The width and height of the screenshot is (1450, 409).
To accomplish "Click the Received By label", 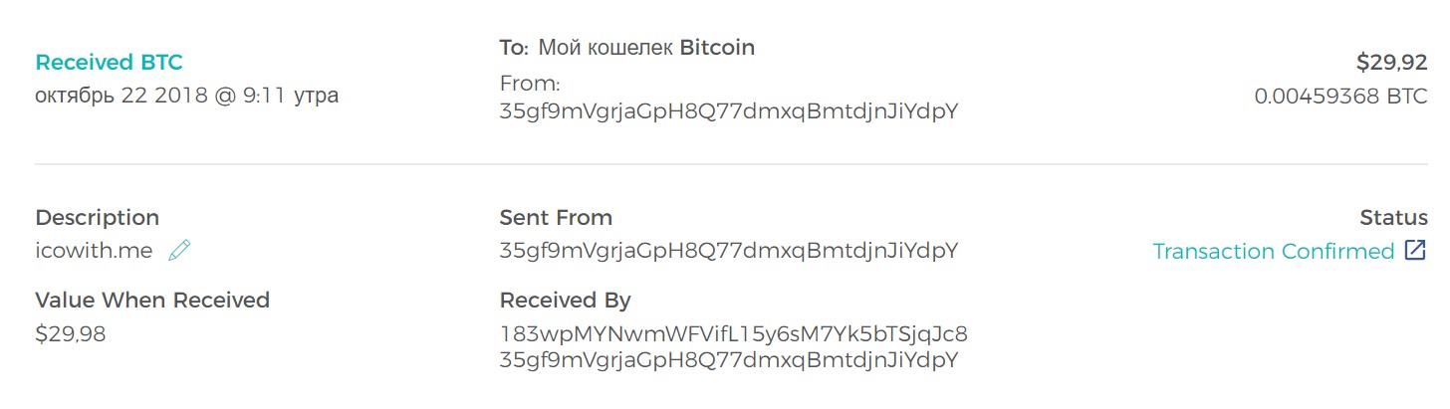I will [x=565, y=301].
